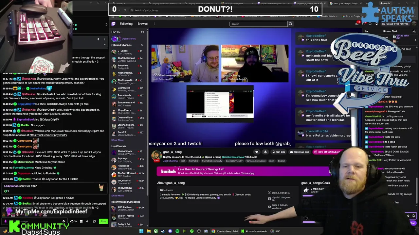Expand Show More under Live Channels
Image resolution: width=419 pixels, height=235 pixels.
tap(117, 196)
